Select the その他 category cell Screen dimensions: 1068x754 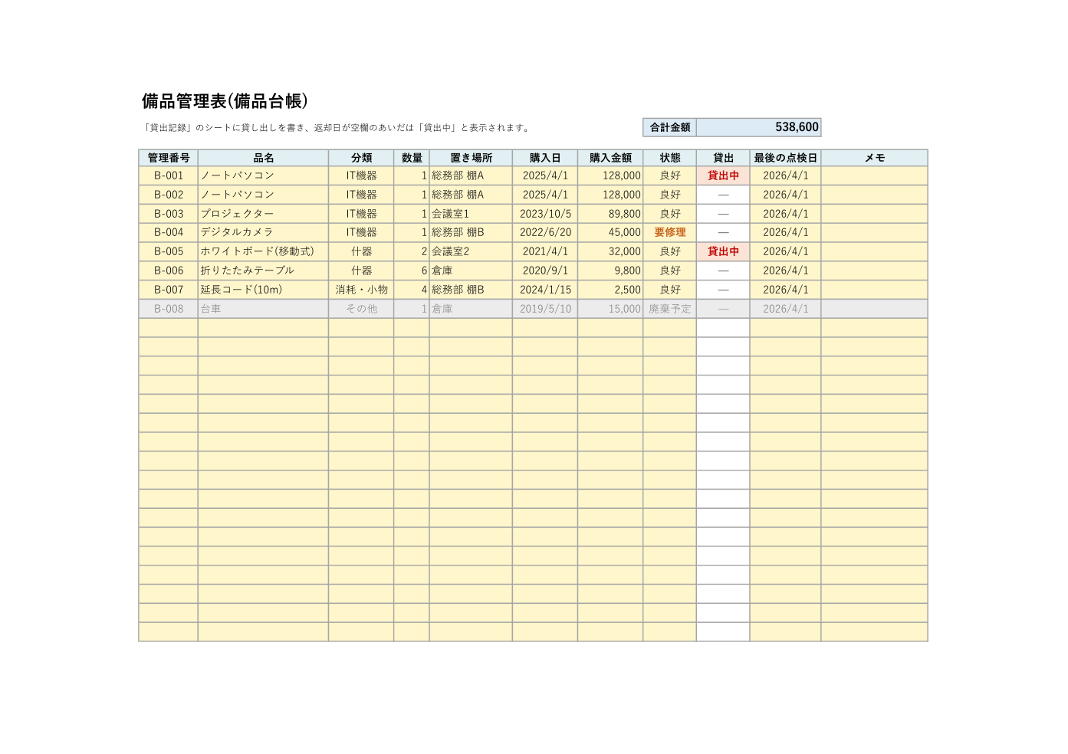pyautogui.click(x=361, y=309)
